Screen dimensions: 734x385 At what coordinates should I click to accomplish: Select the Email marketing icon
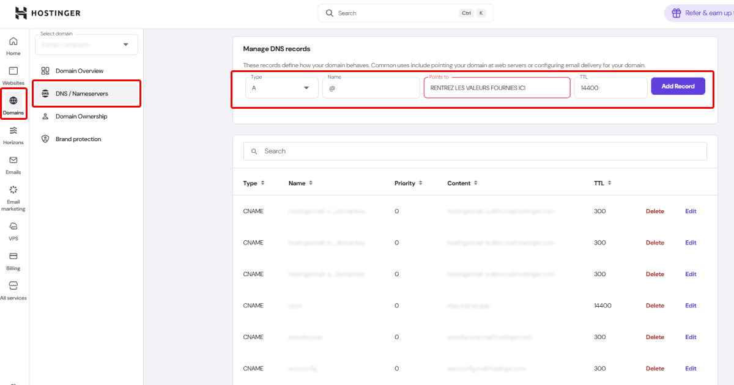click(x=13, y=192)
